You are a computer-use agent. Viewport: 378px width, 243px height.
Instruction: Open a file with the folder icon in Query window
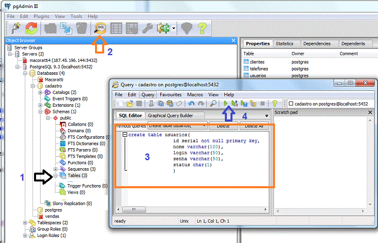[130, 104]
